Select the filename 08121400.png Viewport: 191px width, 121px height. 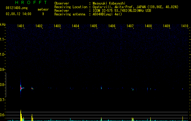[17, 8]
